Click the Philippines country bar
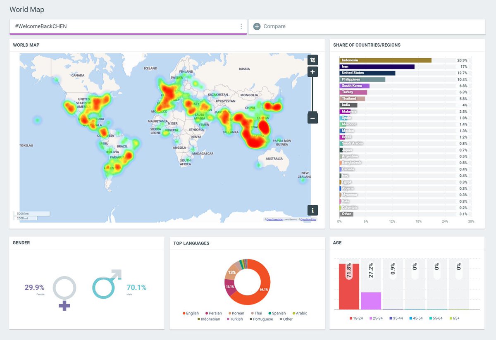Screen dimensions: 496x340 point(362,79)
